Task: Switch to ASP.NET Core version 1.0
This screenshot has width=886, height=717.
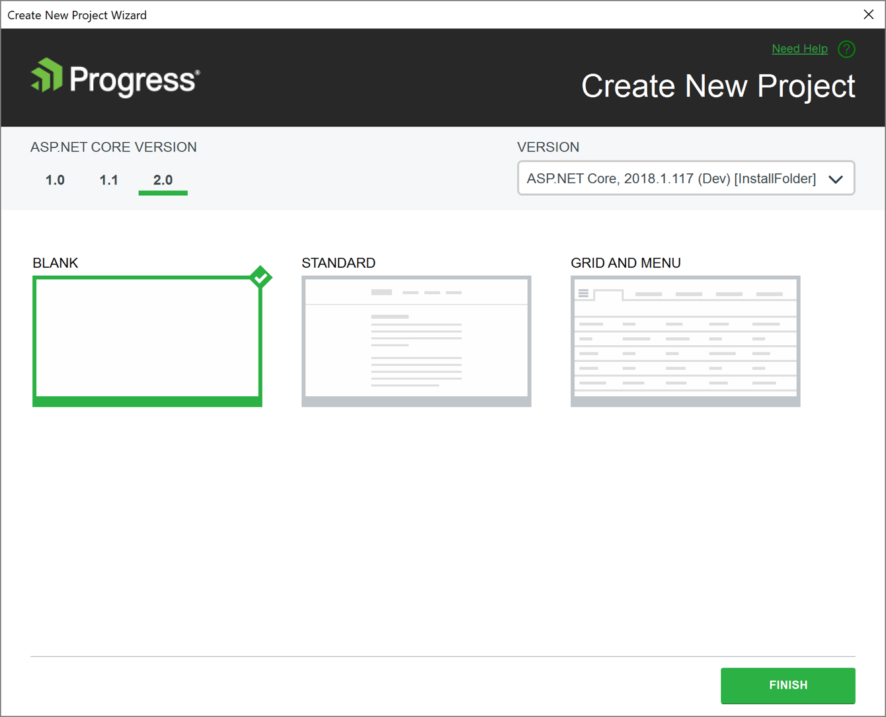Action: click(55, 179)
